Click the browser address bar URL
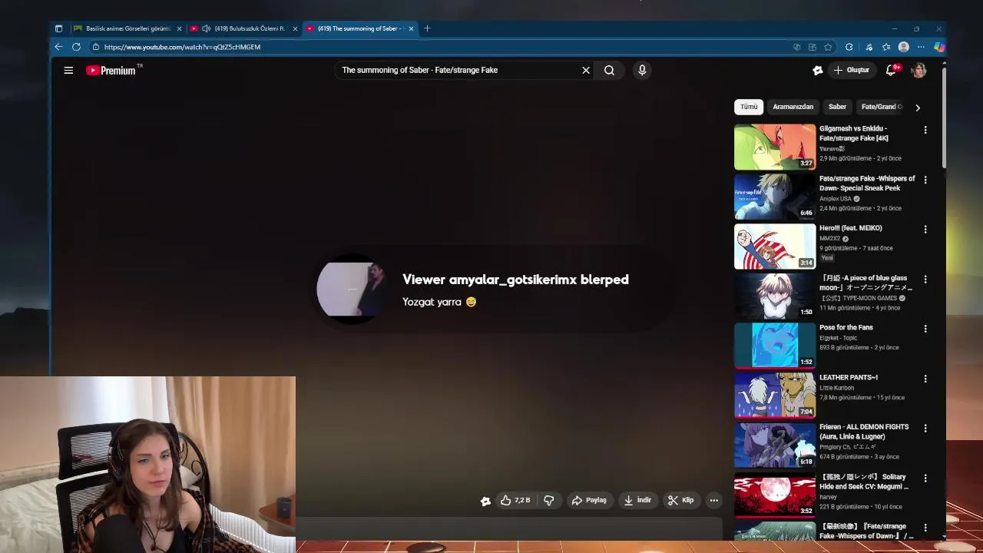The image size is (983, 553). coord(183,47)
